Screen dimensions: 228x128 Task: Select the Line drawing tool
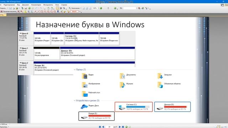coord(38,12)
